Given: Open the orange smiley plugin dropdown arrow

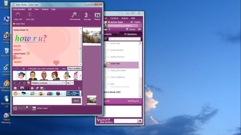Looking at the screenshot, I should (19, 94).
